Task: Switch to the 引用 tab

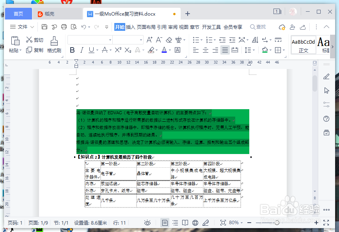Action: 162,27
